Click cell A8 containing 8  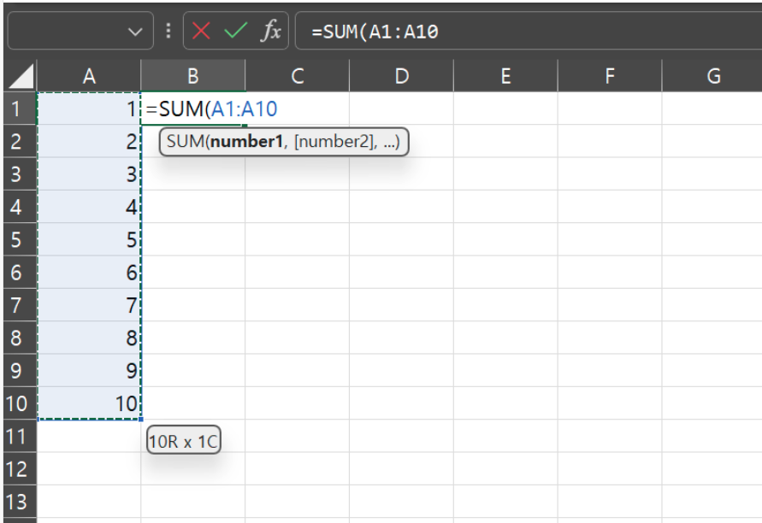[89, 338]
